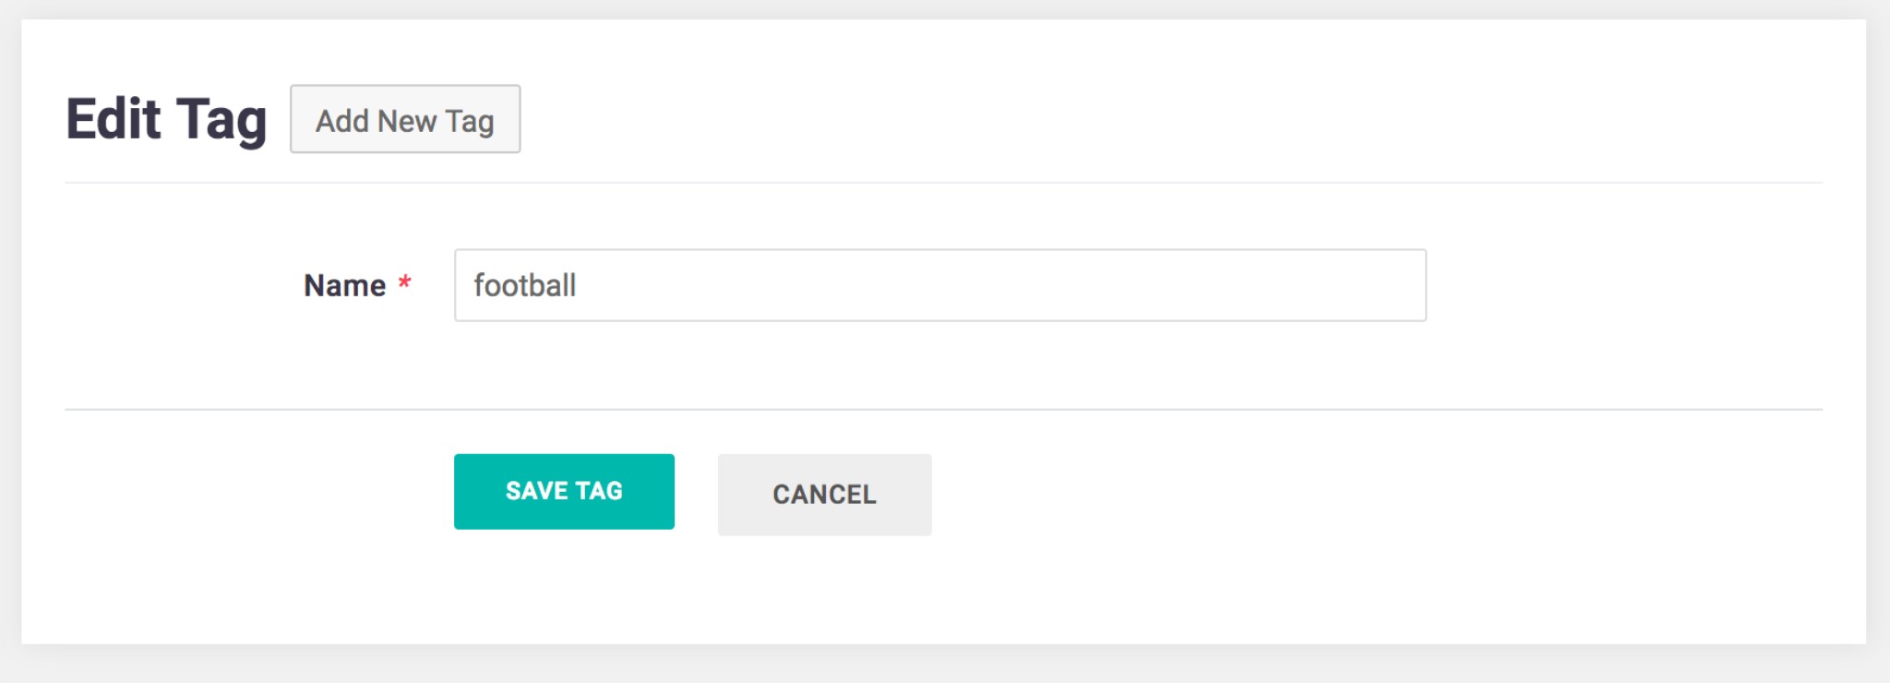Click the Edit Tag page heading
The image size is (1890, 683).
166,120
